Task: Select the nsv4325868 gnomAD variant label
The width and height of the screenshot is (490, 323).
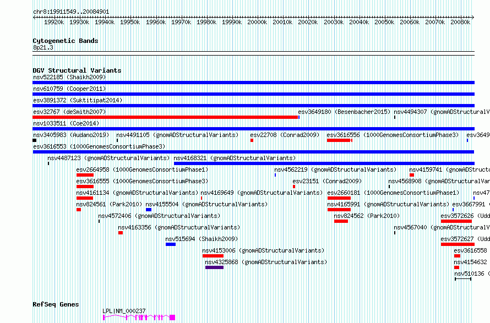Action: (x=266, y=262)
